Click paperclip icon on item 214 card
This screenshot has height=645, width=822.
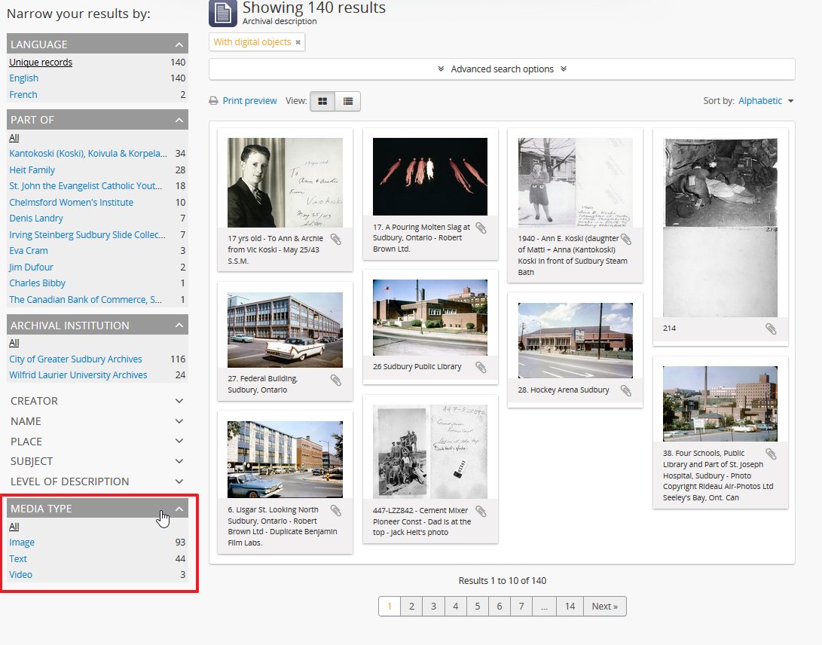coord(771,329)
